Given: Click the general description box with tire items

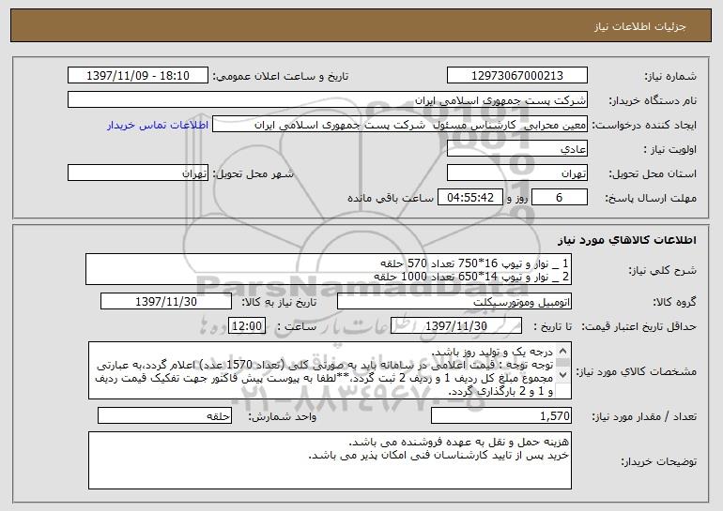Looking at the screenshot, I should click(x=329, y=269).
